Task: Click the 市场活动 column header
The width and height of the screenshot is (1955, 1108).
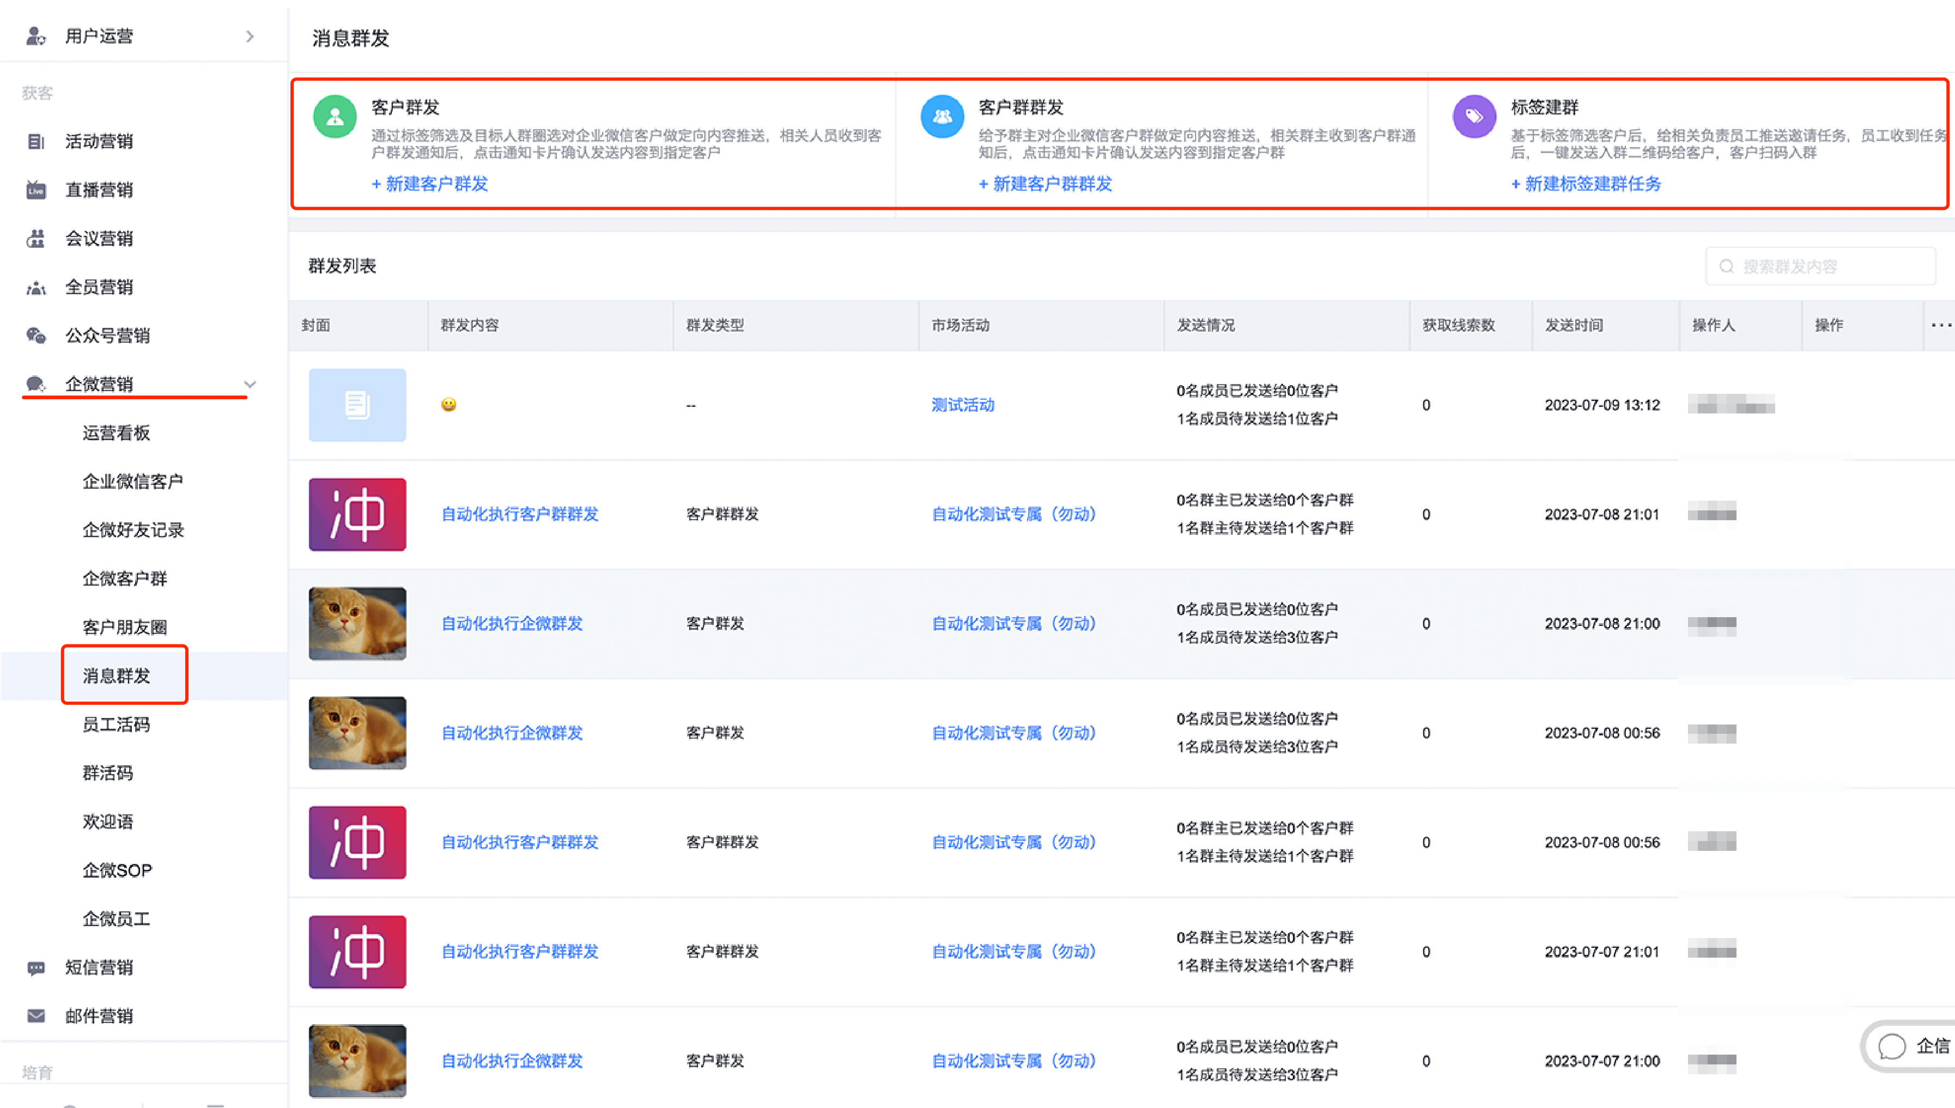Action: (961, 325)
